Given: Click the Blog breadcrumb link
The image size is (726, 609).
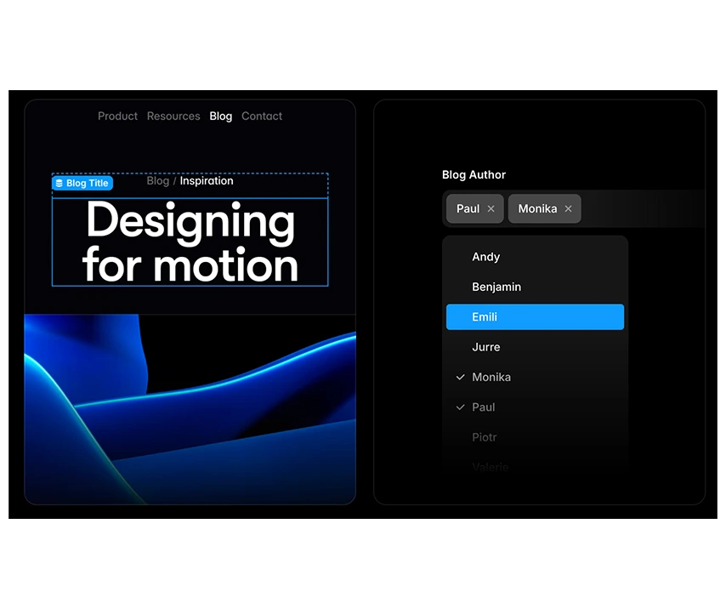Looking at the screenshot, I should pos(157,180).
